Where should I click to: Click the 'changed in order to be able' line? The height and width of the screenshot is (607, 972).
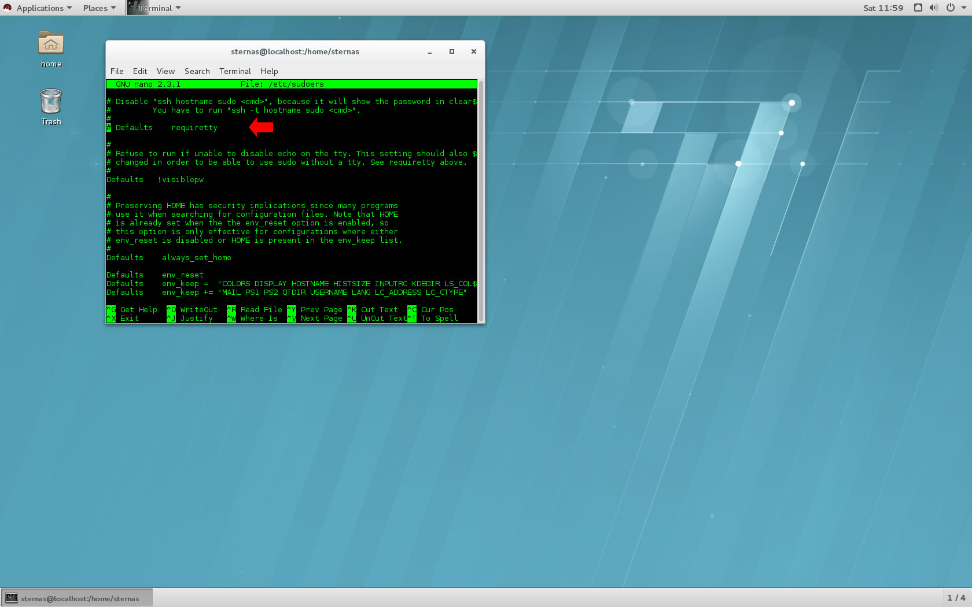coord(287,162)
